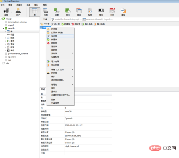This screenshot has height=158, width=179.
Task: Choose 清空表 in the context menu
Action: tap(60, 46)
